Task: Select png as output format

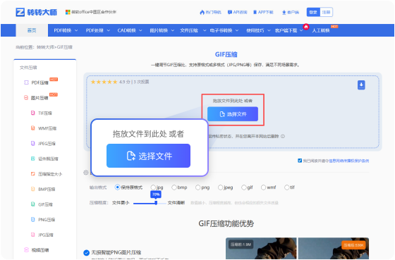Action: (198, 187)
